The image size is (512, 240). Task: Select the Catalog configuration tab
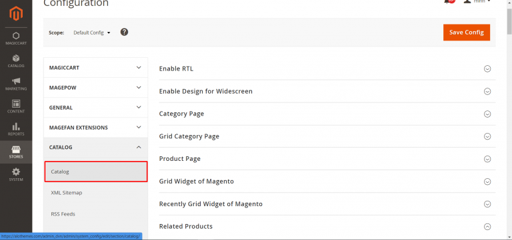point(96,172)
